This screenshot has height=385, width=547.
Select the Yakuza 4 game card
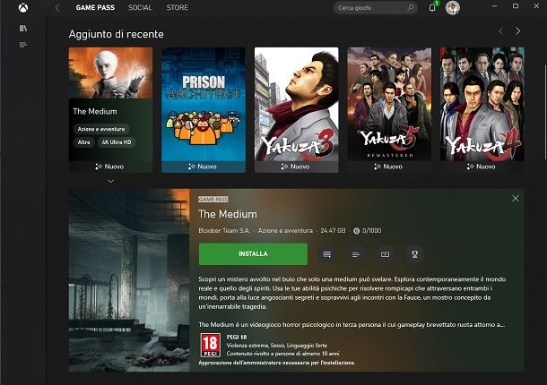pyautogui.click(x=482, y=110)
